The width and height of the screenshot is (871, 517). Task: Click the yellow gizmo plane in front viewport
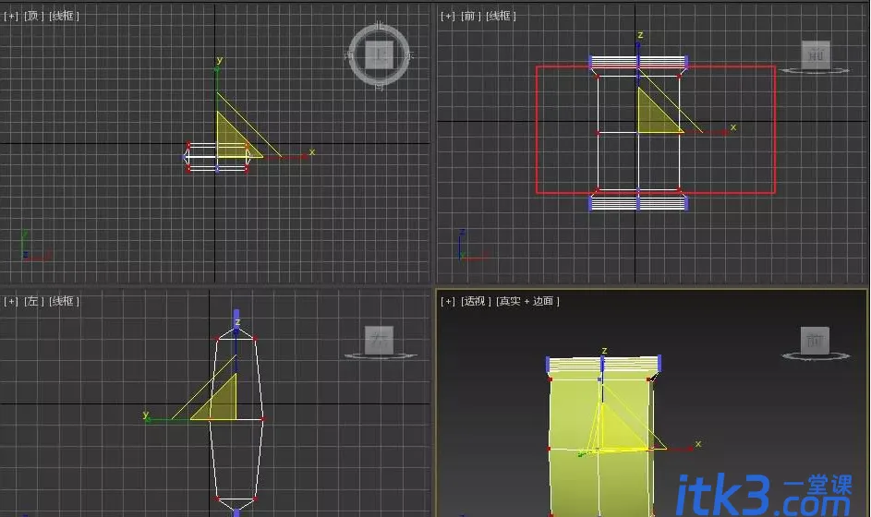653,118
